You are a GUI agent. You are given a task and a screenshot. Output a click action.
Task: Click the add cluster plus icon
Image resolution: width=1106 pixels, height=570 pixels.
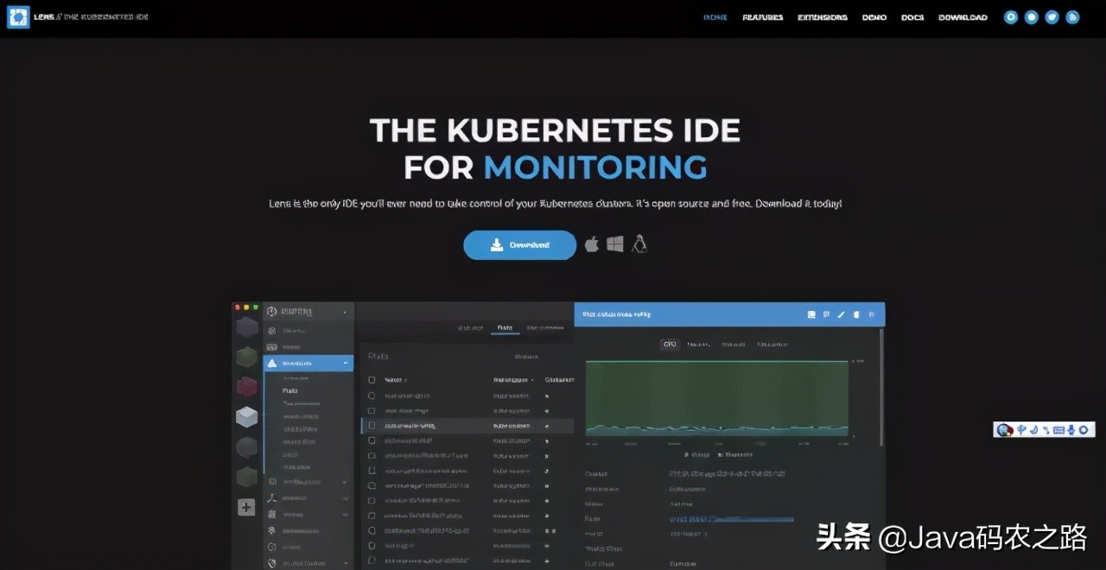246,507
